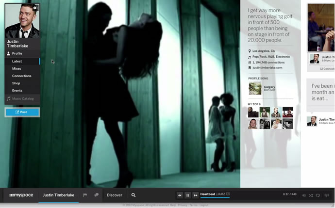
Task: Open Connections in the sidebar menu
Action: tap(22, 76)
